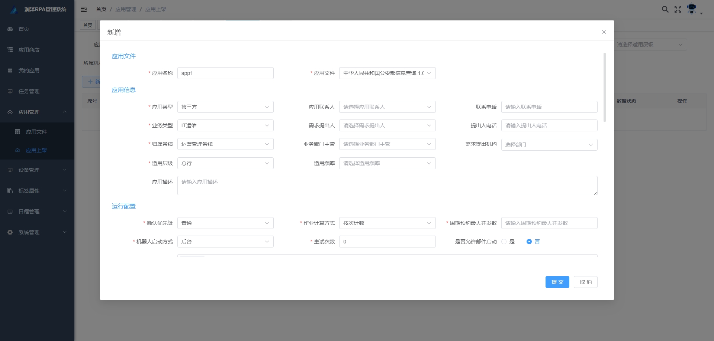Click the 应用名称 field containing app1
The height and width of the screenshot is (341, 714).
[x=225, y=73]
